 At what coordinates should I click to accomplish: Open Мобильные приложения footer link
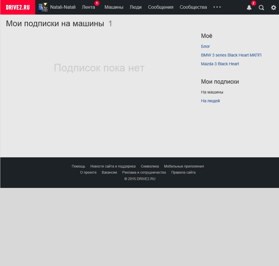(x=184, y=166)
